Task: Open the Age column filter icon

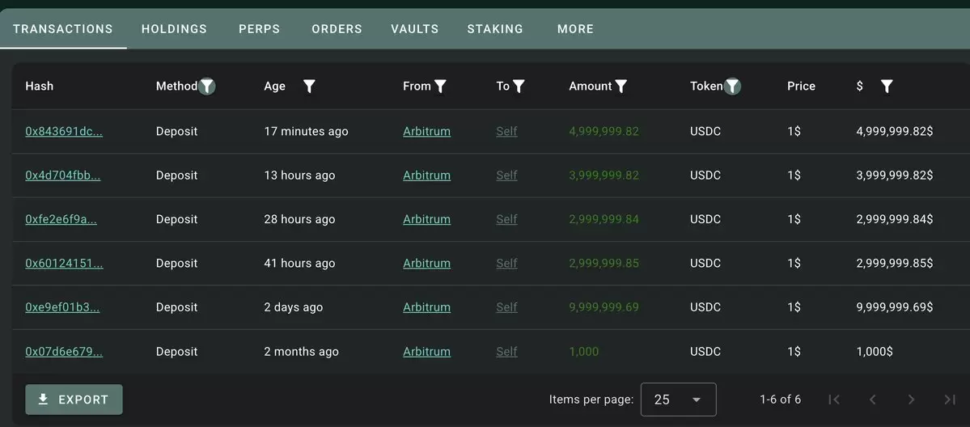Action: (x=309, y=86)
